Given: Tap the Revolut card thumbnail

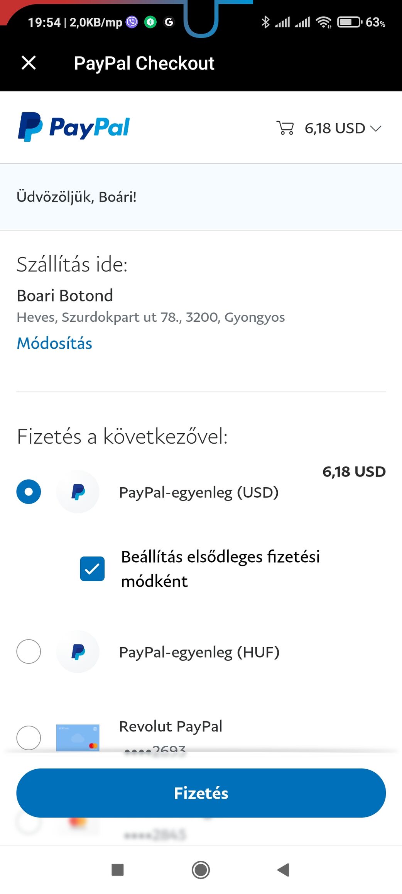Looking at the screenshot, I should coord(78,737).
